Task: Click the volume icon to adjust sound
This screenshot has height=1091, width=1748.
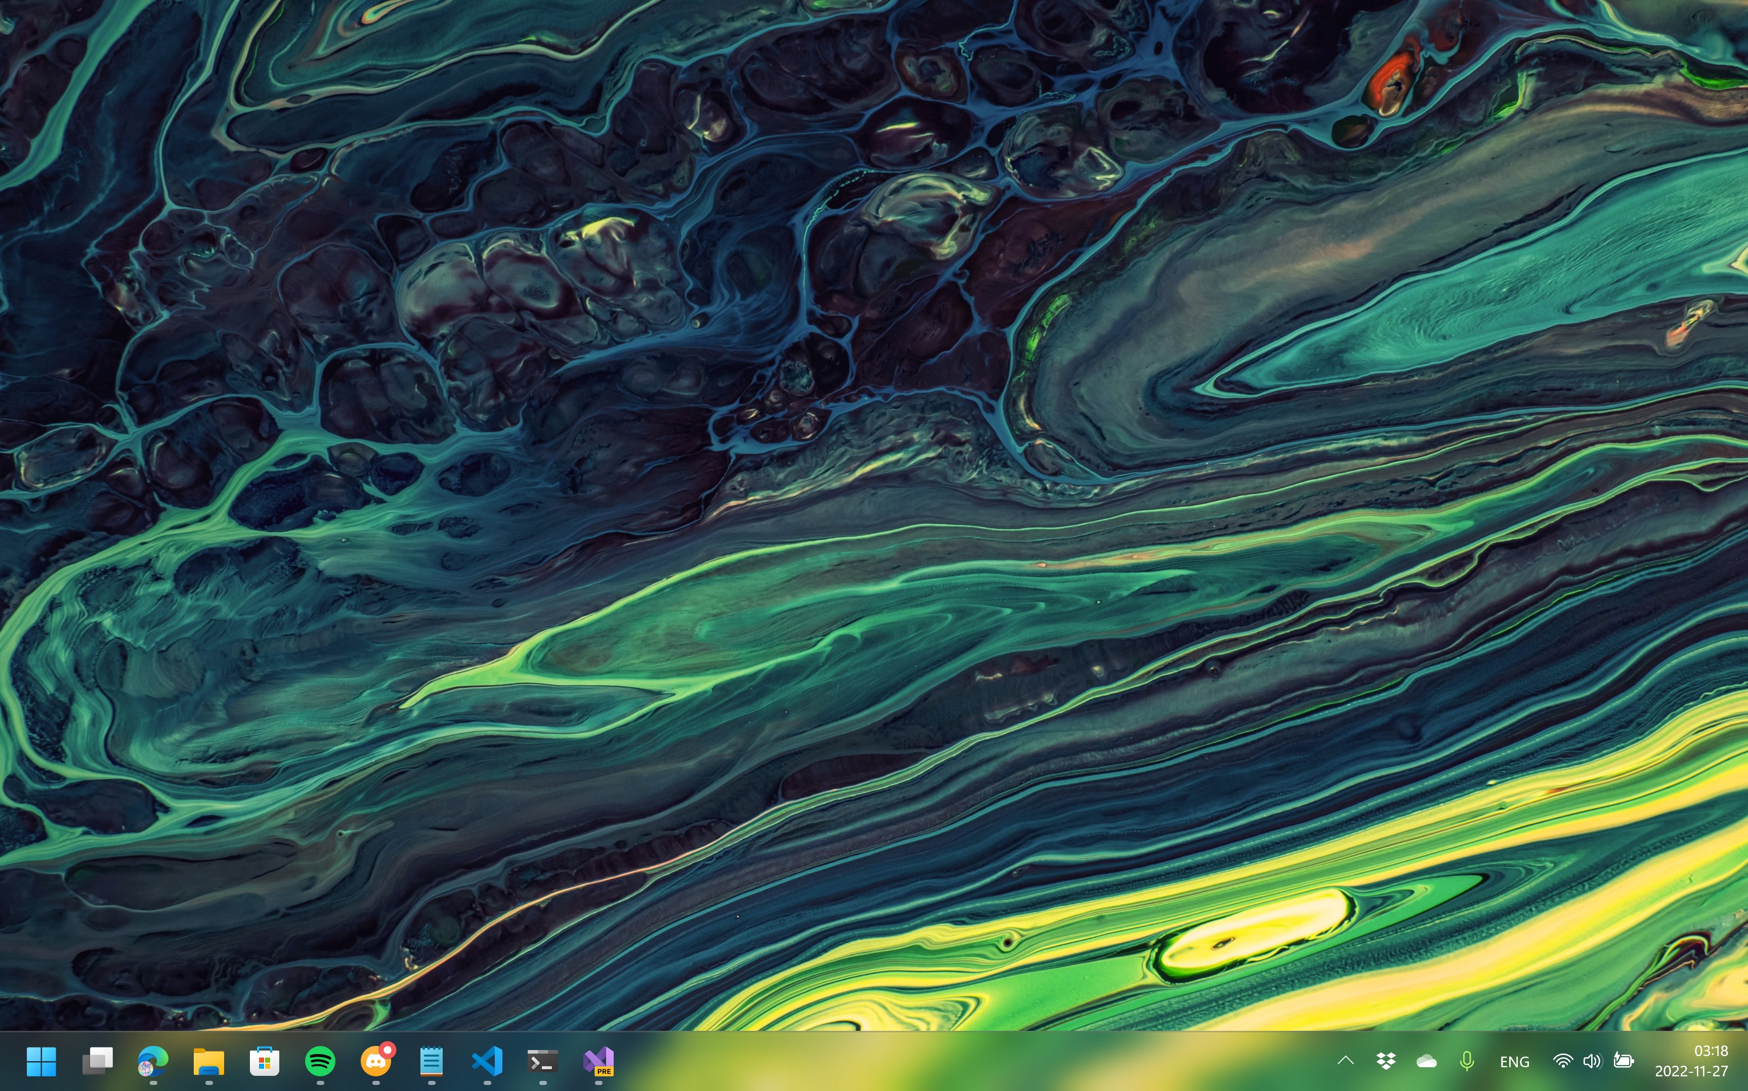Action: click(1592, 1061)
